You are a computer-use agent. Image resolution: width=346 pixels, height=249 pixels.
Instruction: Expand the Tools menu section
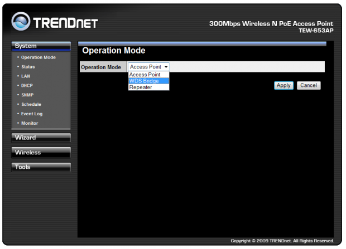pyautogui.click(x=41, y=167)
